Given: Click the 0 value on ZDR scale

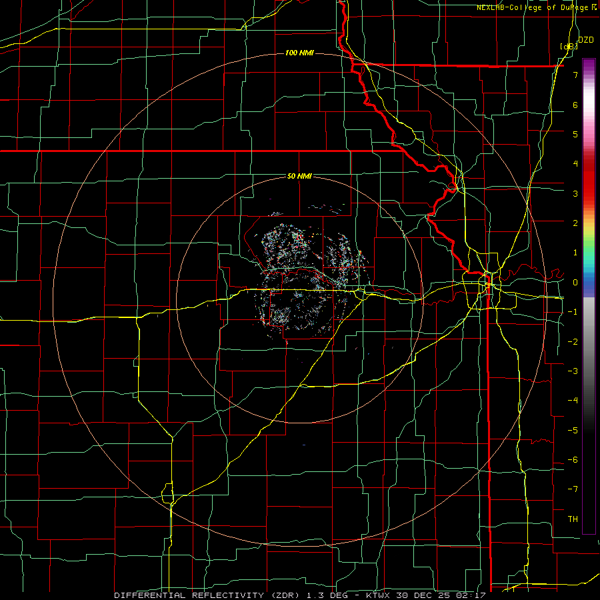Looking at the screenshot, I should pos(575,283).
